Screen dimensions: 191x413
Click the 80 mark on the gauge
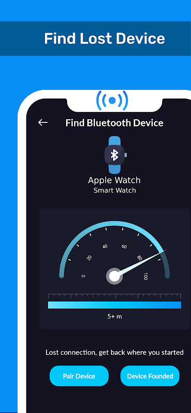pyautogui.click(x=139, y=258)
